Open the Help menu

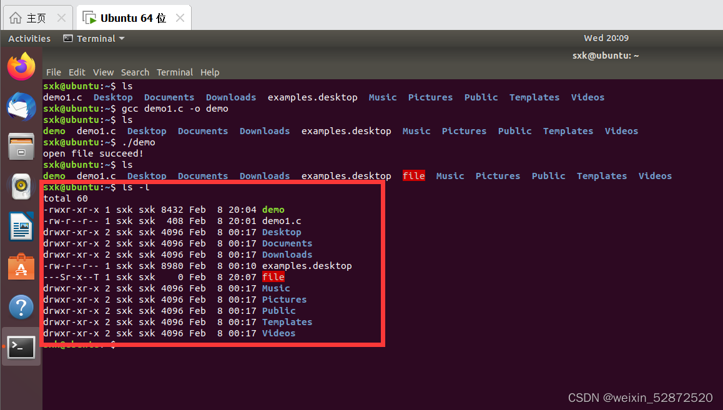point(210,72)
